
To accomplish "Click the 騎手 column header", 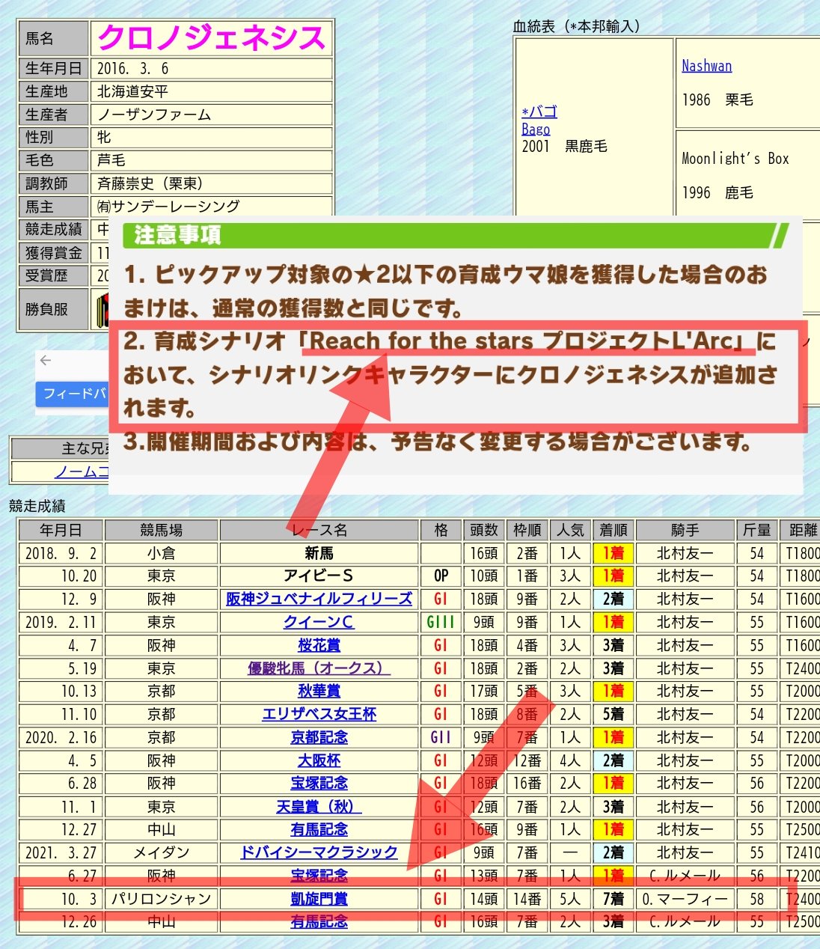I will [685, 530].
